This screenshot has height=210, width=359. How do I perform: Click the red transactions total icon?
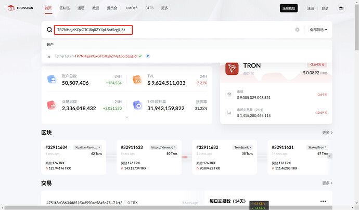[x=52, y=105]
